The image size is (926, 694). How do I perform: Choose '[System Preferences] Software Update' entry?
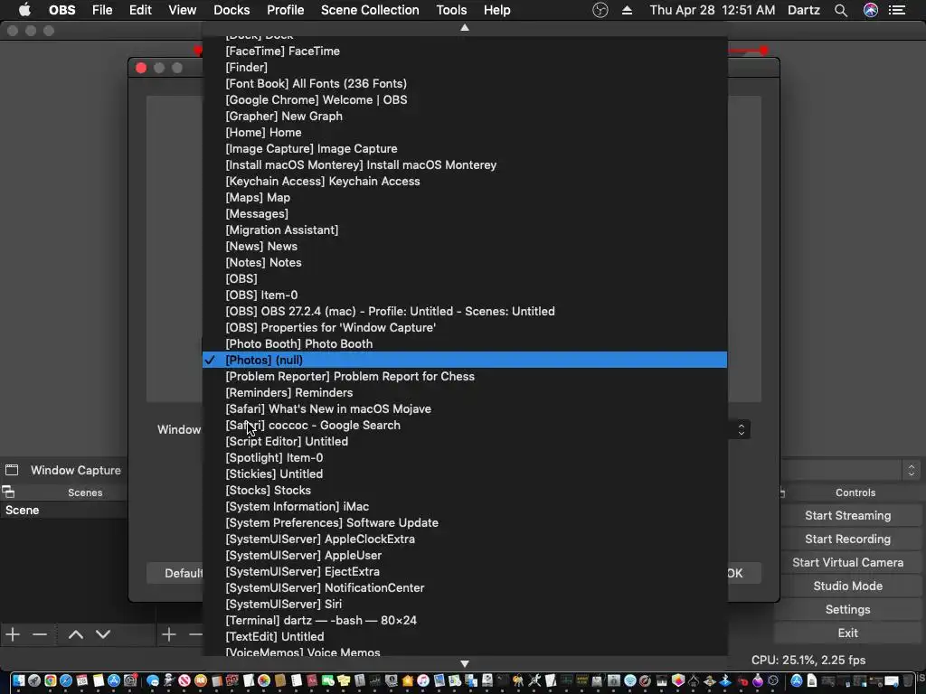465,522
